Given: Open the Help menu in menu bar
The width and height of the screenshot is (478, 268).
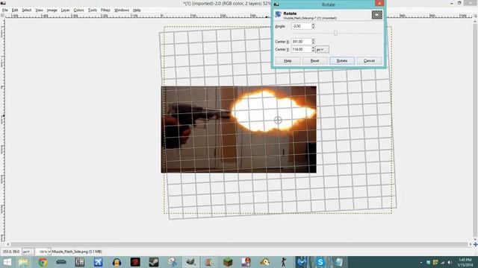Looking at the screenshot, I should pos(137,10).
